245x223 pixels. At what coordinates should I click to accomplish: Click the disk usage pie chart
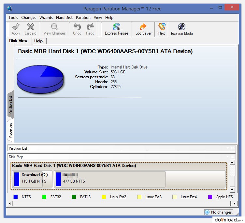tap(40, 79)
